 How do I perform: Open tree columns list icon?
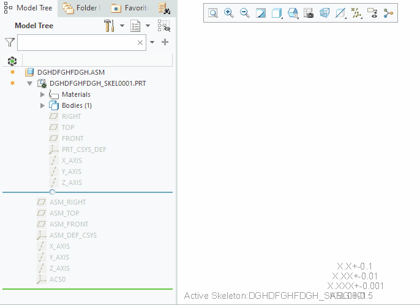[x=135, y=26]
